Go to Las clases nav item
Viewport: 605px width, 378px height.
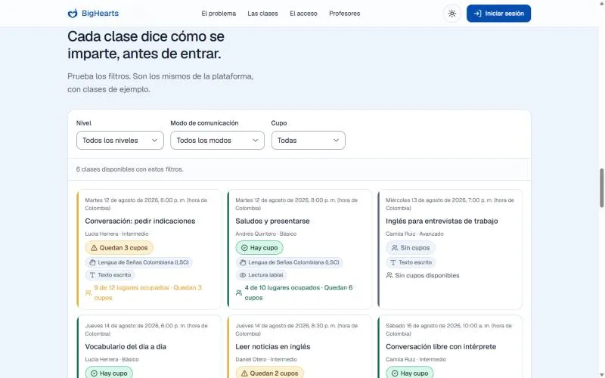click(x=262, y=14)
